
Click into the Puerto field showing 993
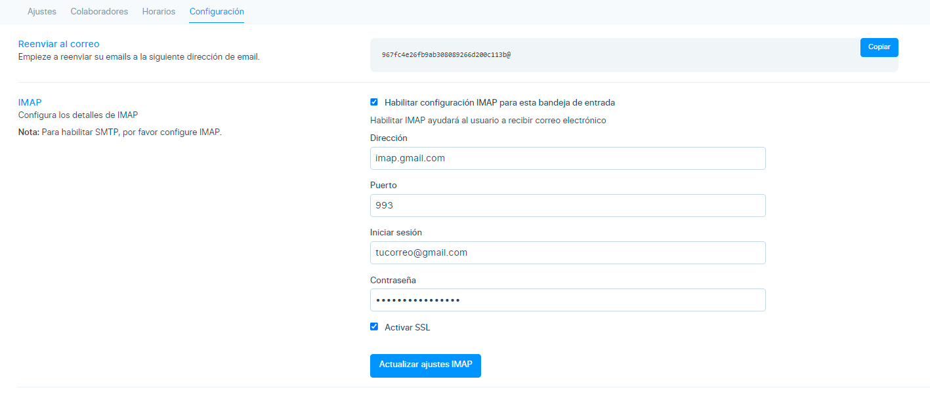pos(568,205)
